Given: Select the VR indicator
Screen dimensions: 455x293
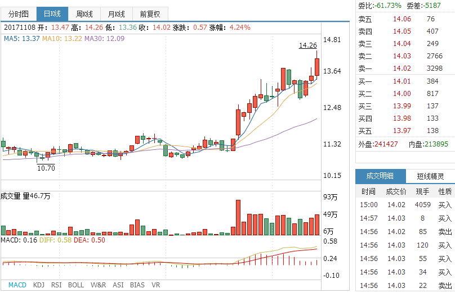Looking at the screenshot, I should click(156, 285).
